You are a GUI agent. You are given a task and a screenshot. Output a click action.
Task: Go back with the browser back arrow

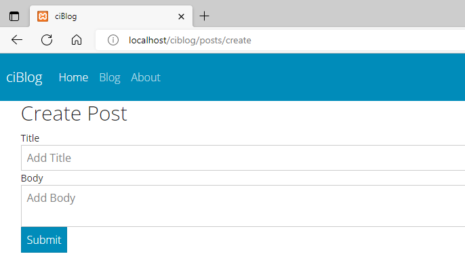(x=17, y=40)
